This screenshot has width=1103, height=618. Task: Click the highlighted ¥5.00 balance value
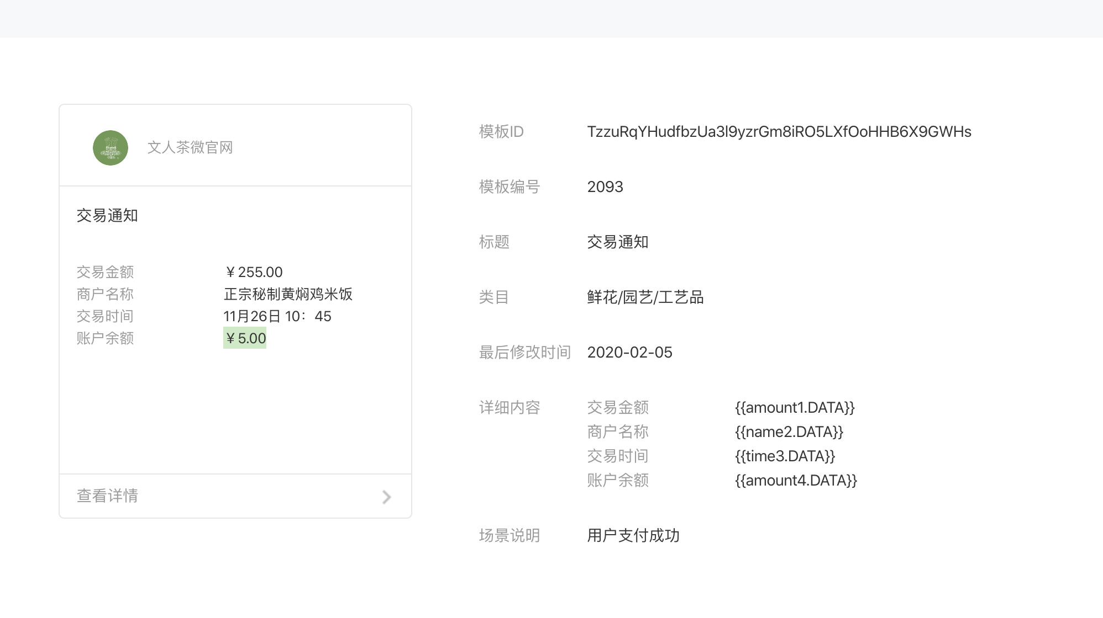click(245, 338)
